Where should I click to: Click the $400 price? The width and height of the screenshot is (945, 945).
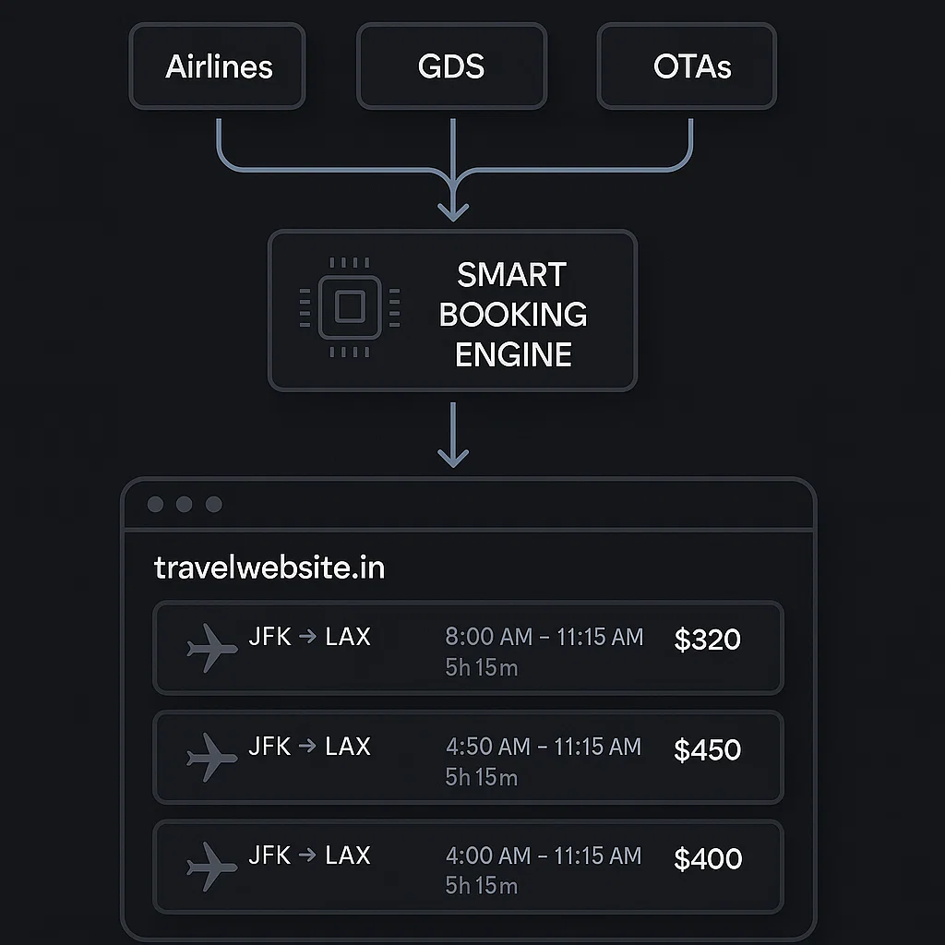(708, 858)
